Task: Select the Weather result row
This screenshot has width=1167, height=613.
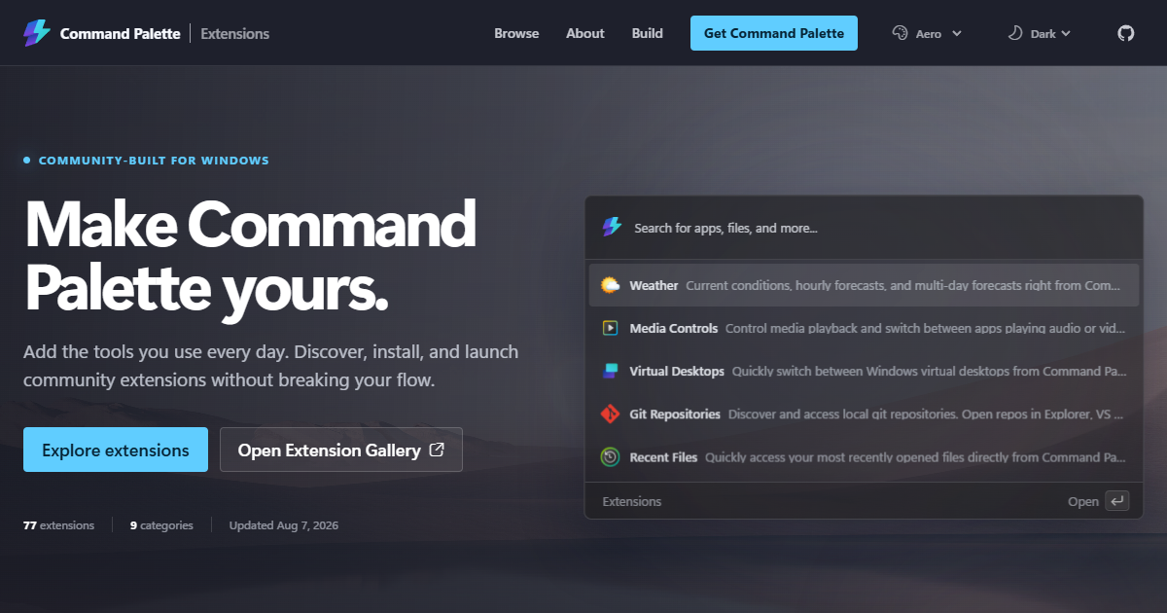Action: pos(864,285)
